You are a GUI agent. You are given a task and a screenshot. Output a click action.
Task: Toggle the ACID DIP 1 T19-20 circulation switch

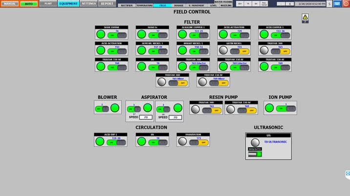[116, 142]
